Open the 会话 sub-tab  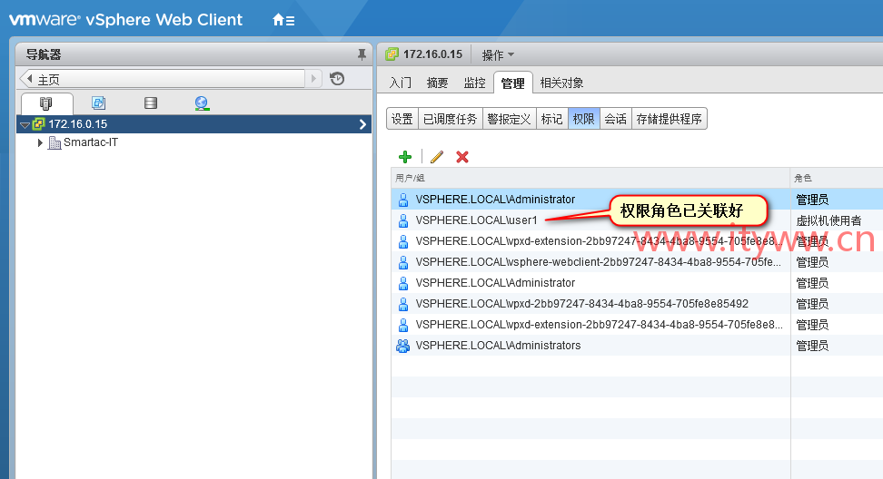point(616,119)
